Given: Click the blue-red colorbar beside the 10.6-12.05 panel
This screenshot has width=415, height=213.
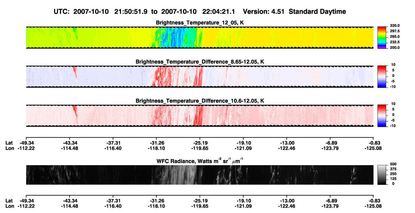Looking at the screenshot, I should pyautogui.click(x=382, y=116).
